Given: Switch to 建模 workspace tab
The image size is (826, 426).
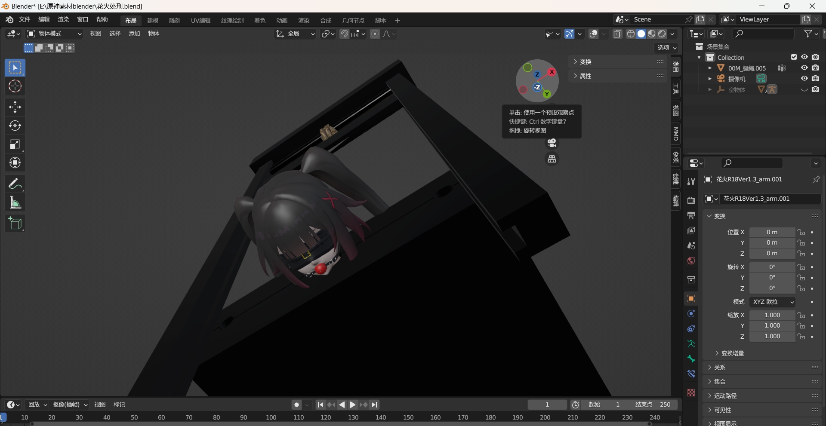Looking at the screenshot, I should pos(153,21).
